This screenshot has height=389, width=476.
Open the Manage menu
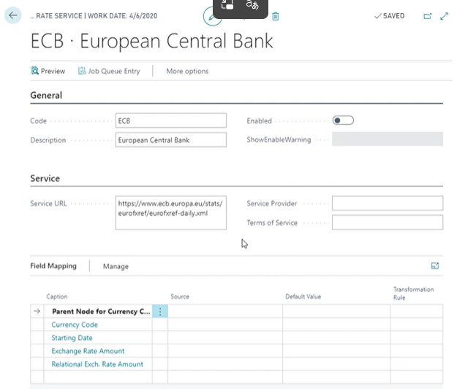[x=116, y=266]
